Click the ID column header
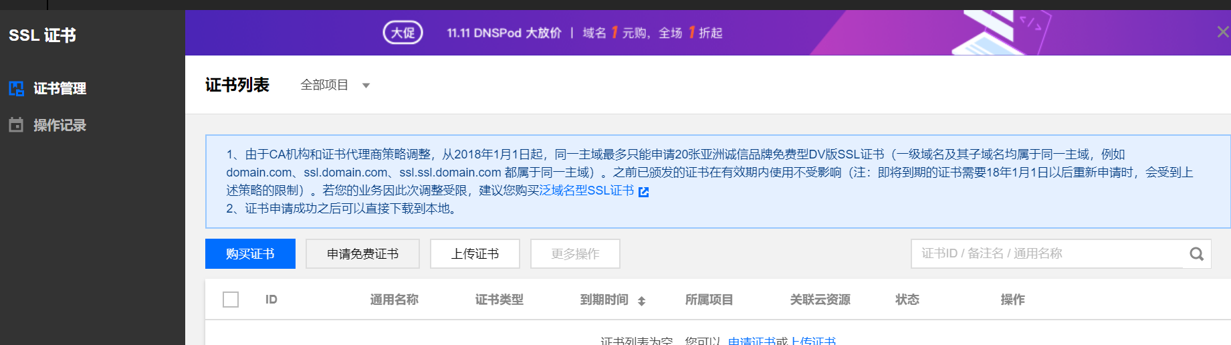 click(271, 300)
